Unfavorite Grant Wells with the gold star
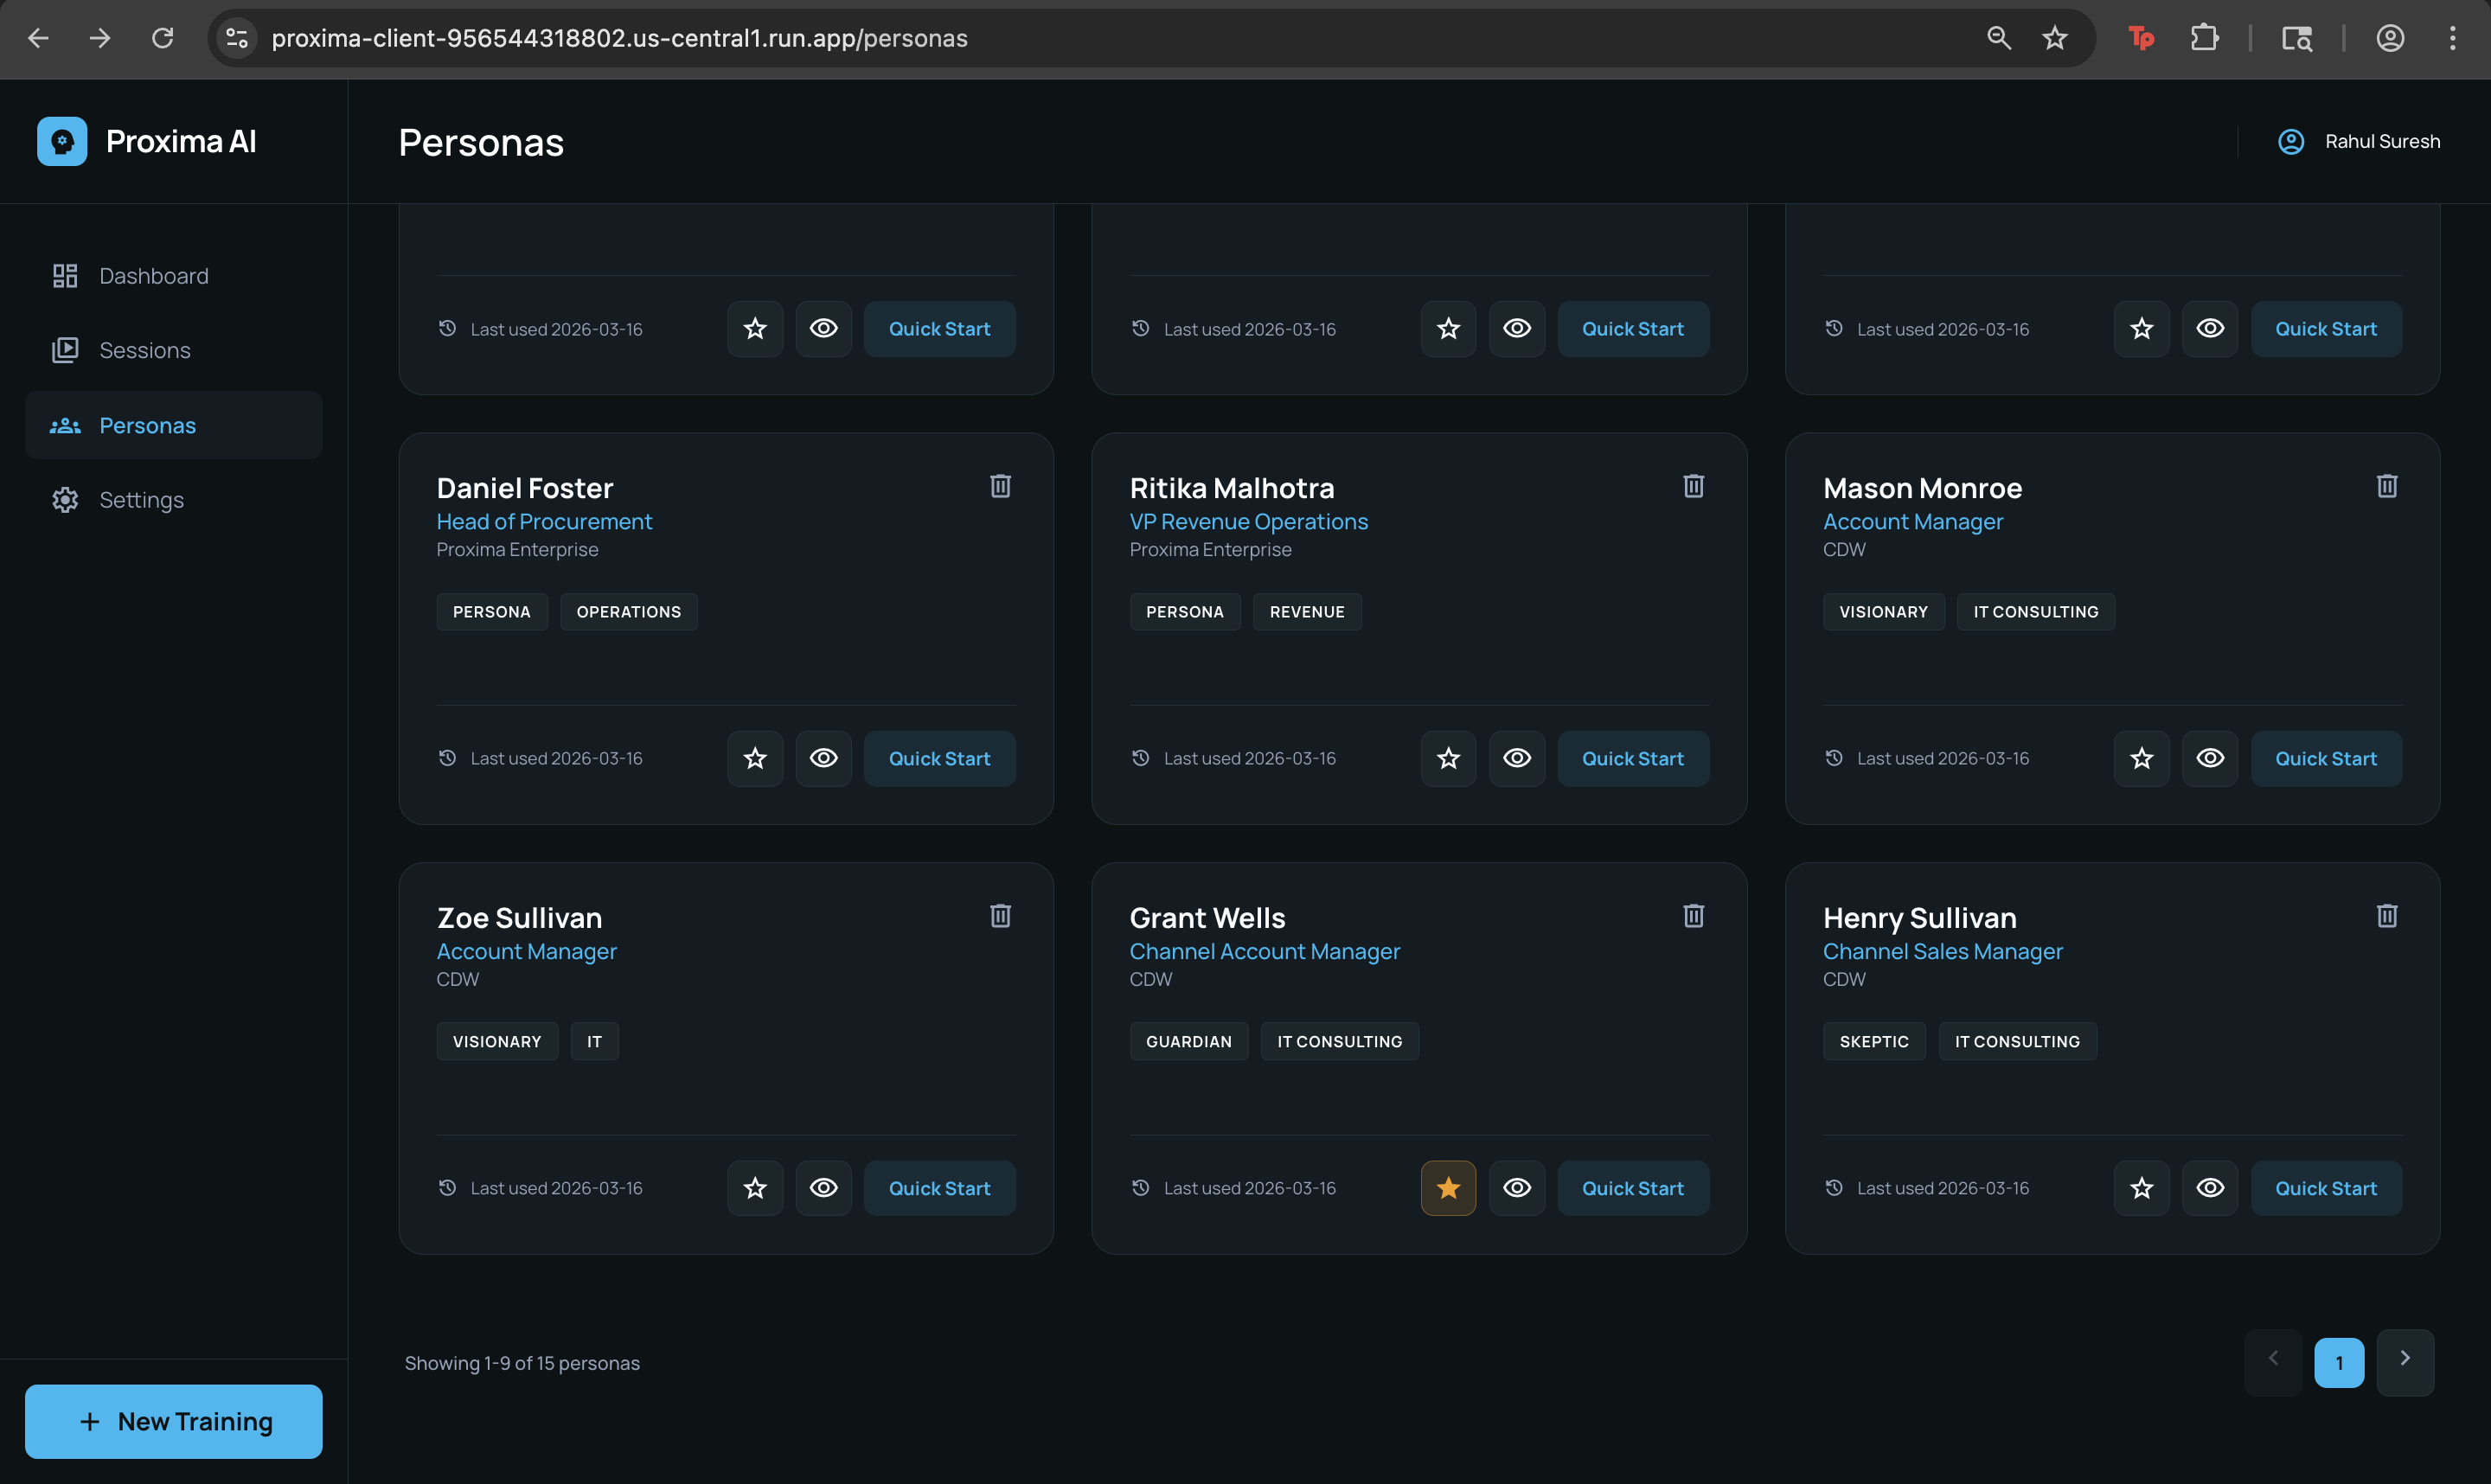This screenshot has width=2491, height=1484. coord(1447,1188)
